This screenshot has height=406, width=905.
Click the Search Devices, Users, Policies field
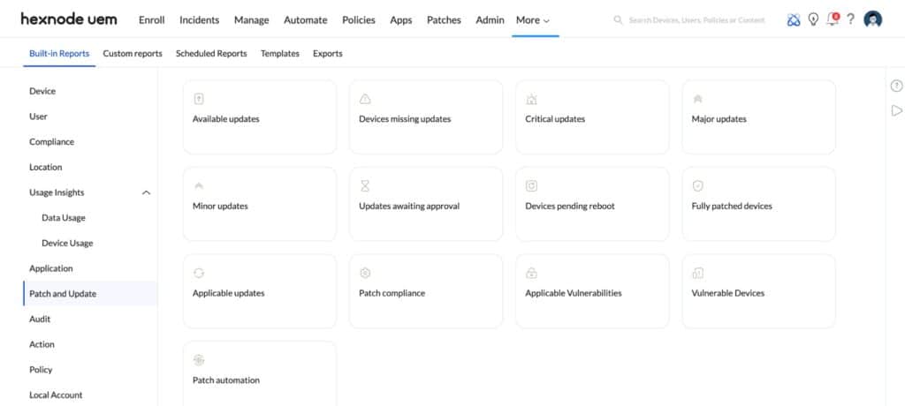coord(696,20)
